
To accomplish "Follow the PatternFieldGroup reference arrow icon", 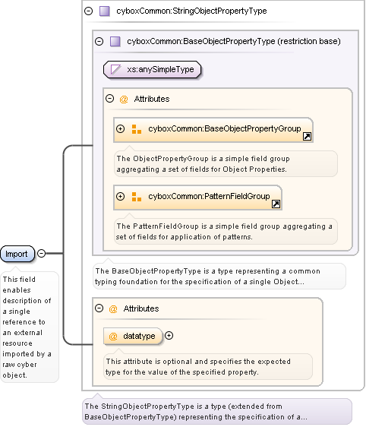I will pyautogui.click(x=276, y=204).
